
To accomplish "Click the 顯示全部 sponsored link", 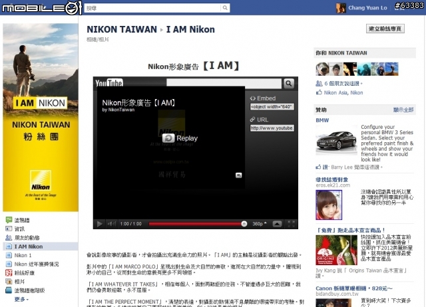I will coord(403,110).
